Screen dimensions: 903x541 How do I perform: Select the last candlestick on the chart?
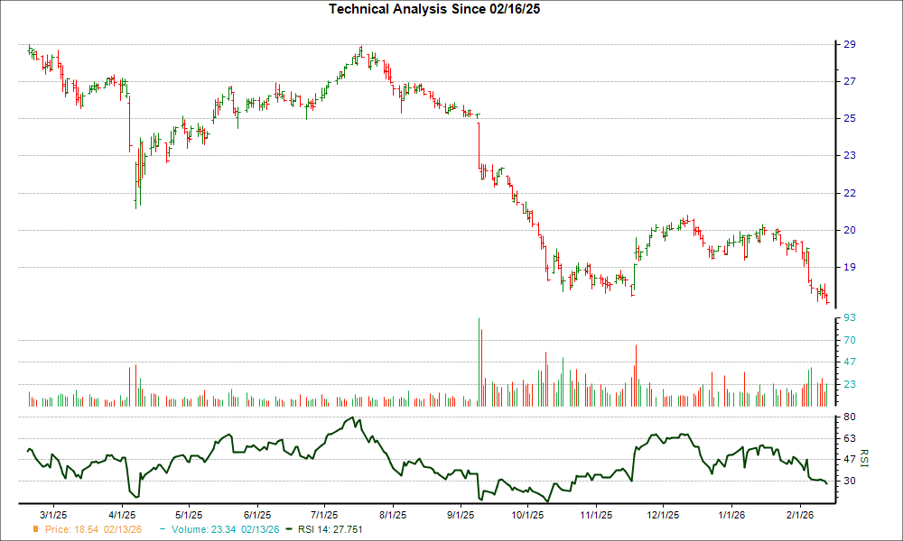827,298
